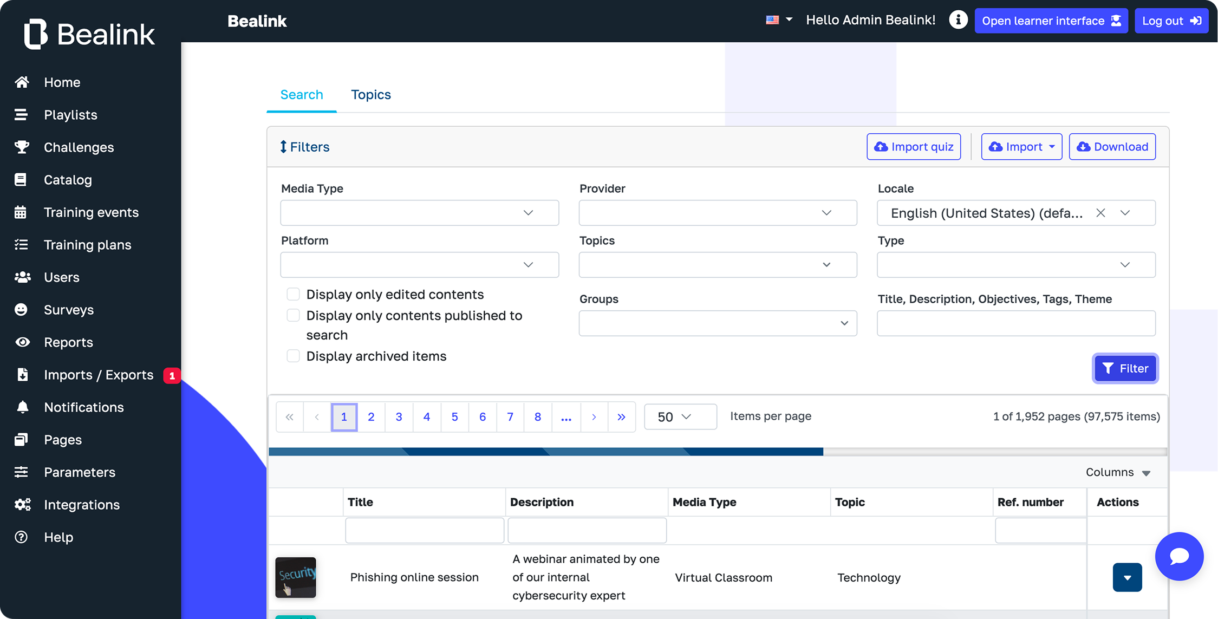Expand the Media Type dropdown

click(x=419, y=213)
